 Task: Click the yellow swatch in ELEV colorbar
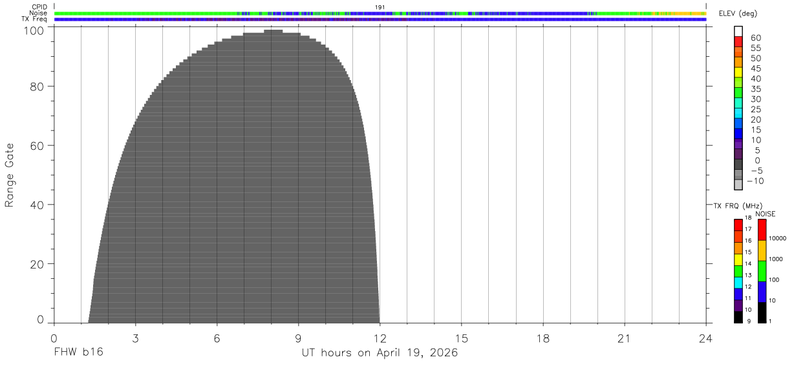[738, 72]
